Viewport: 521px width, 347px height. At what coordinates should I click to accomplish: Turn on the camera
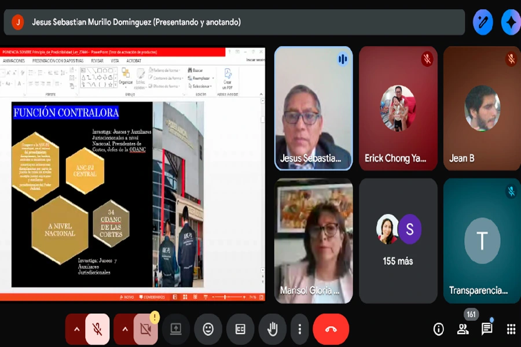tap(145, 329)
